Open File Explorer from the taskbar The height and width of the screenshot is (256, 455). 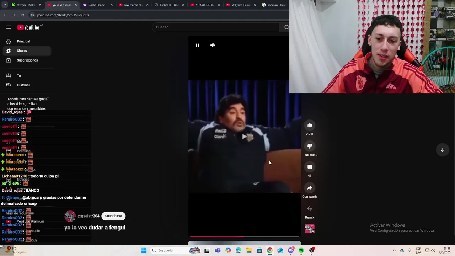[x=249, y=250]
